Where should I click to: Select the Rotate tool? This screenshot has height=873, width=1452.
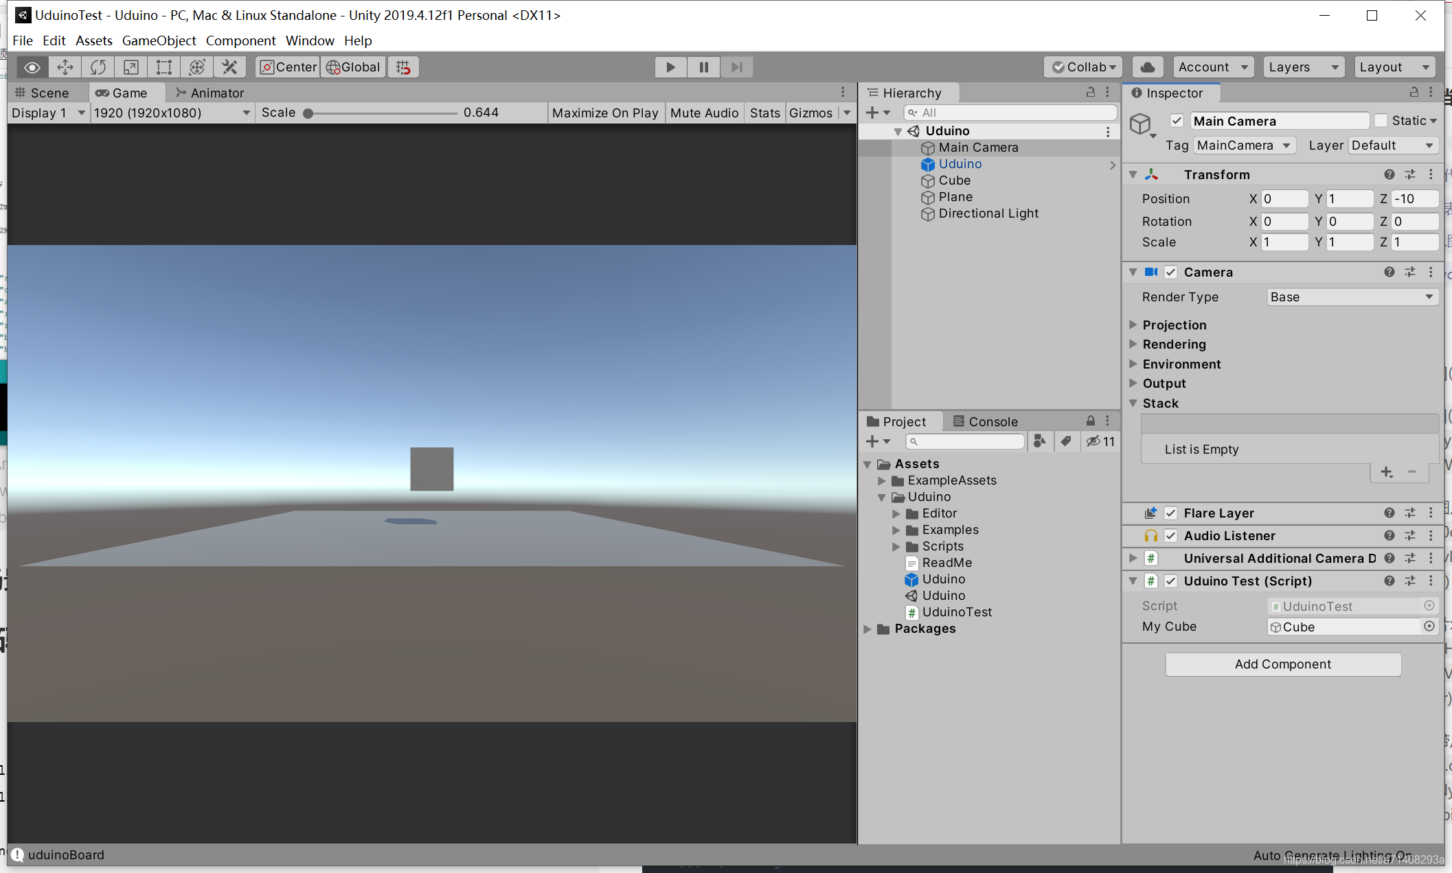98,67
